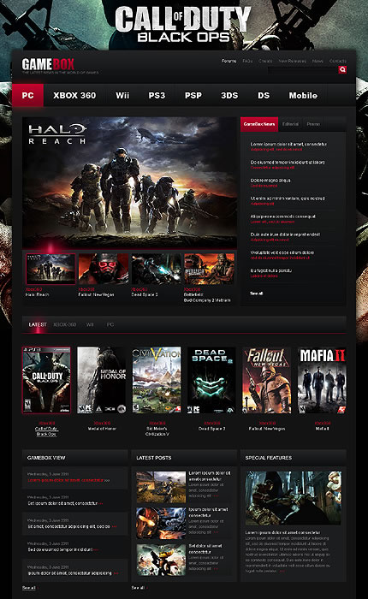The height and width of the screenshot is (599, 368).
Task: Select the PS3 platform tab
Action: coord(157,96)
